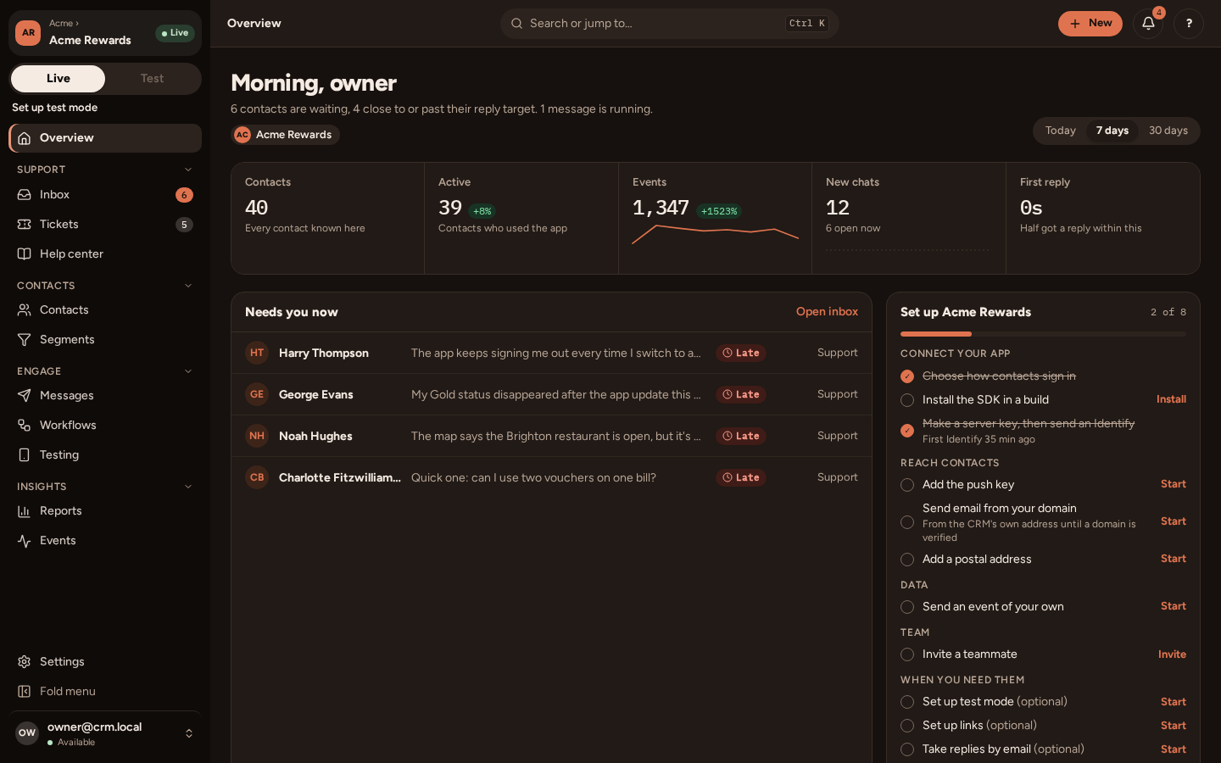This screenshot has height=763, width=1221.
Task: Click the Testing device icon
Action: click(x=25, y=455)
